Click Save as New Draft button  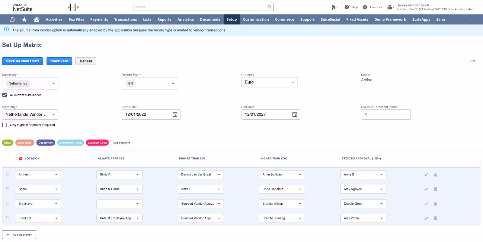[23, 61]
